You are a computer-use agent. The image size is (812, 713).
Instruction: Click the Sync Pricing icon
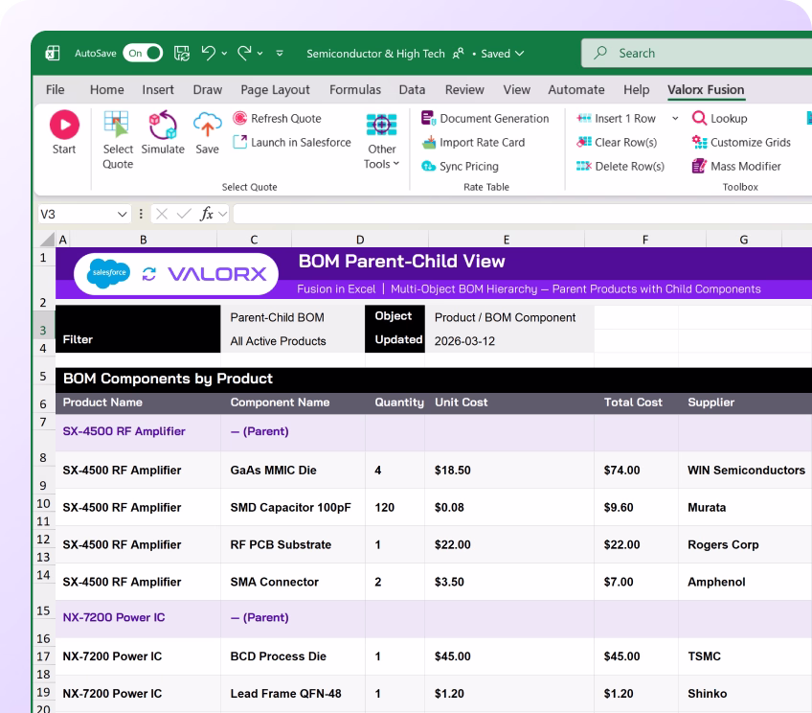[429, 166]
